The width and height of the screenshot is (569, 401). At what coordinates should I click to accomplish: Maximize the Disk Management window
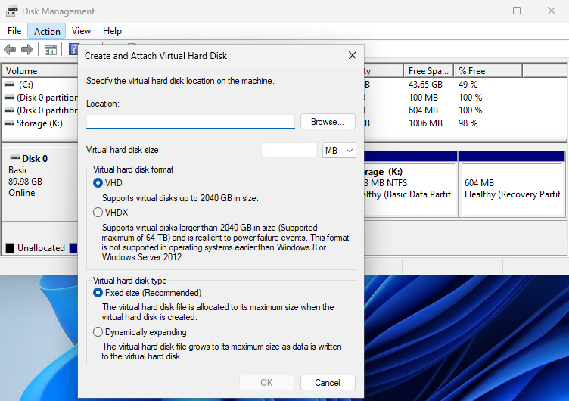point(517,11)
